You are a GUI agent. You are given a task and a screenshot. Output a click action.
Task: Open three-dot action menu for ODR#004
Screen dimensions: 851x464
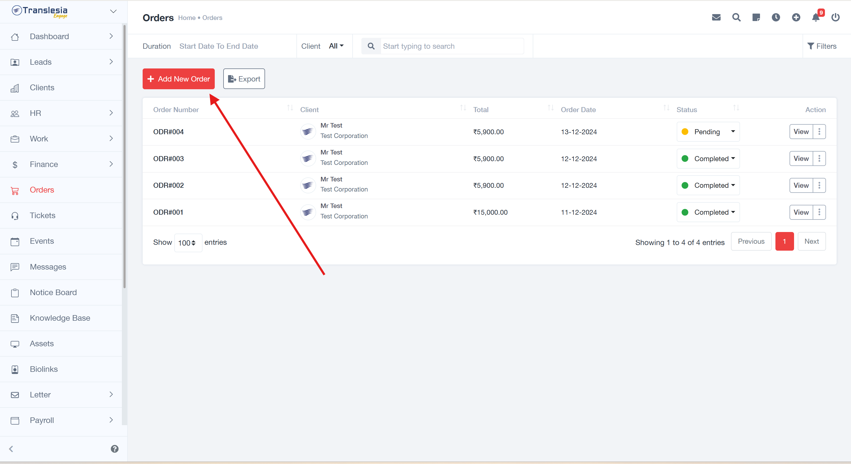(x=819, y=132)
